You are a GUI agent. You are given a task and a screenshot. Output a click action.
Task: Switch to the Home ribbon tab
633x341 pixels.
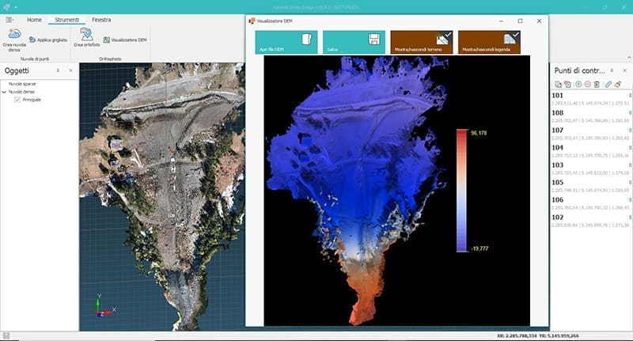(34, 18)
